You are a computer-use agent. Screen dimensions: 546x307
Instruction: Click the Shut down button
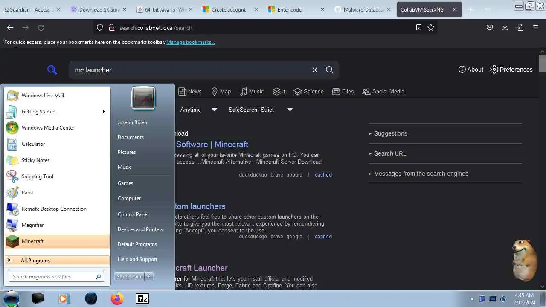pyautogui.click(x=129, y=277)
